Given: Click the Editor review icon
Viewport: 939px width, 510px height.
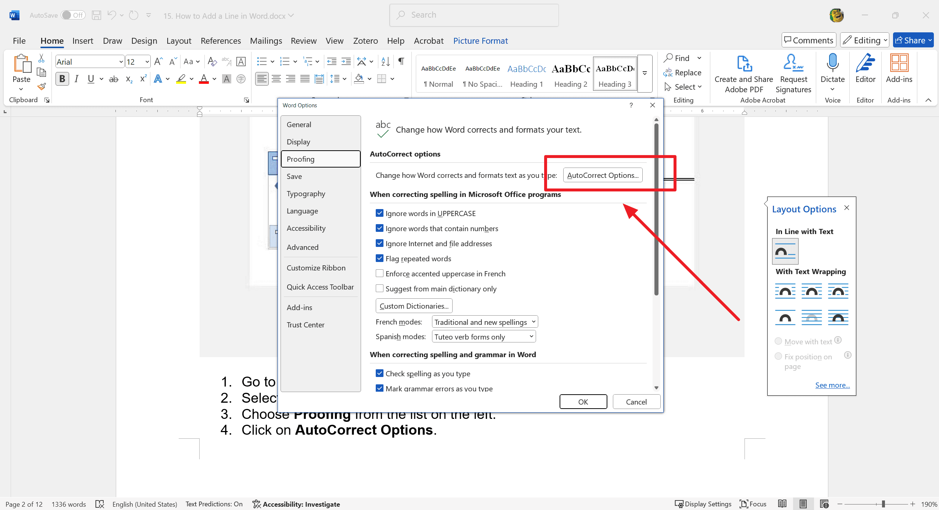Looking at the screenshot, I should [865, 71].
